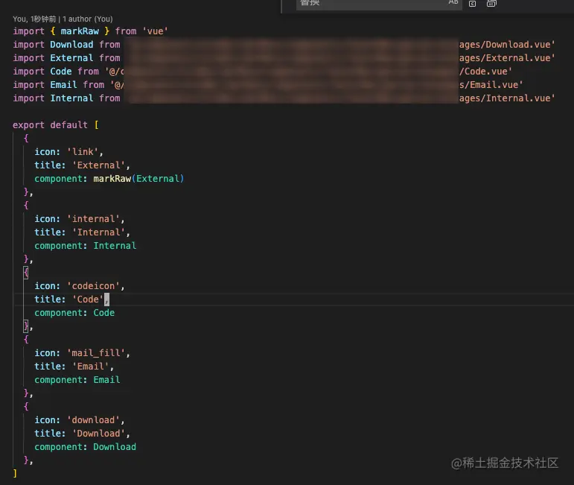574x485 pixels.
Task: Click 'markRaw(External)' component value
Action: (138, 179)
